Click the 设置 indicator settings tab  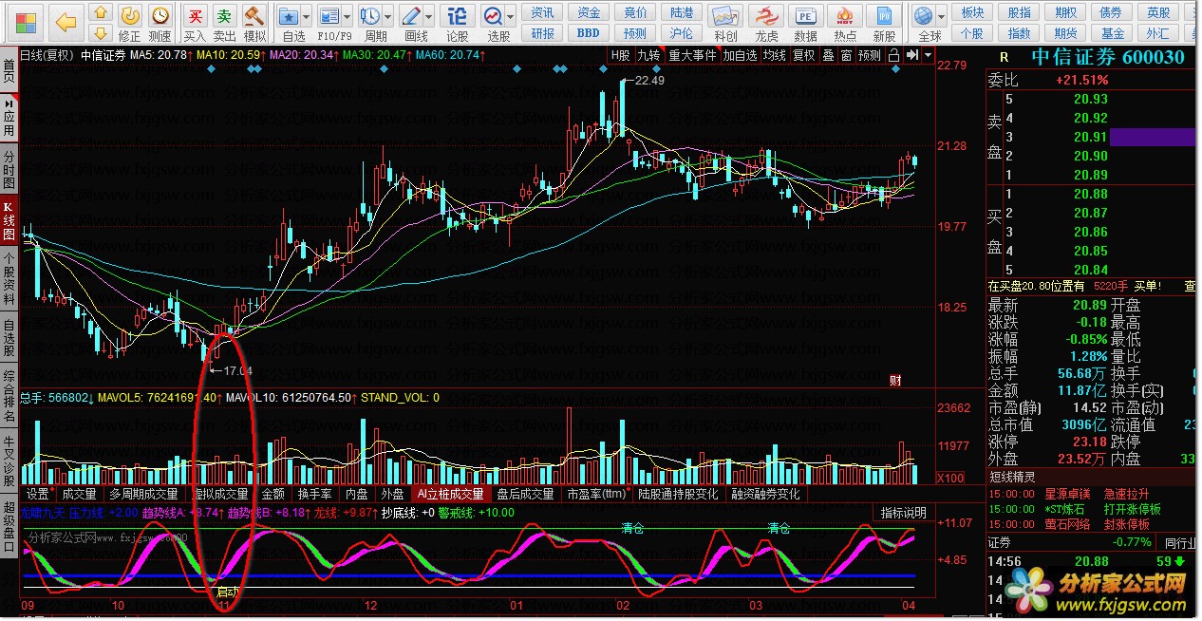pyautogui.click(x=38, y=494)
